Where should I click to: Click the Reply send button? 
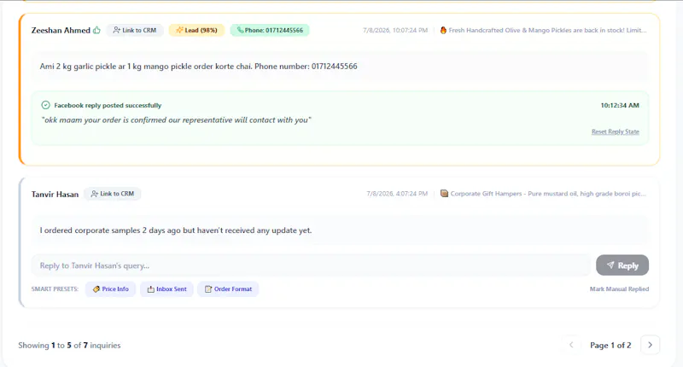click(x=622, y=265)
